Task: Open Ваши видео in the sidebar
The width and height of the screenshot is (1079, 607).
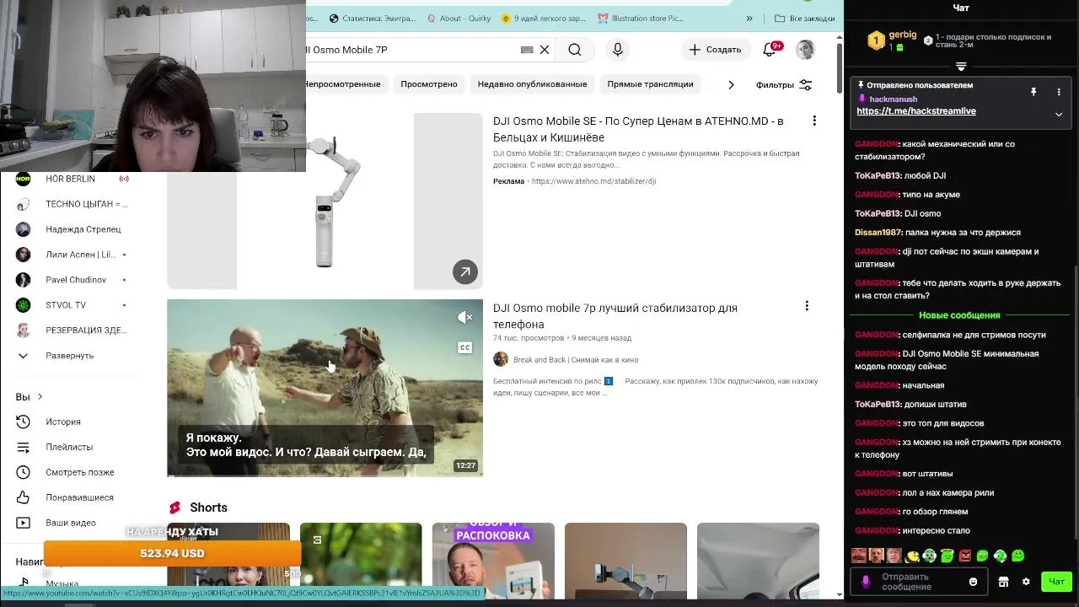Action: point(71,523)
